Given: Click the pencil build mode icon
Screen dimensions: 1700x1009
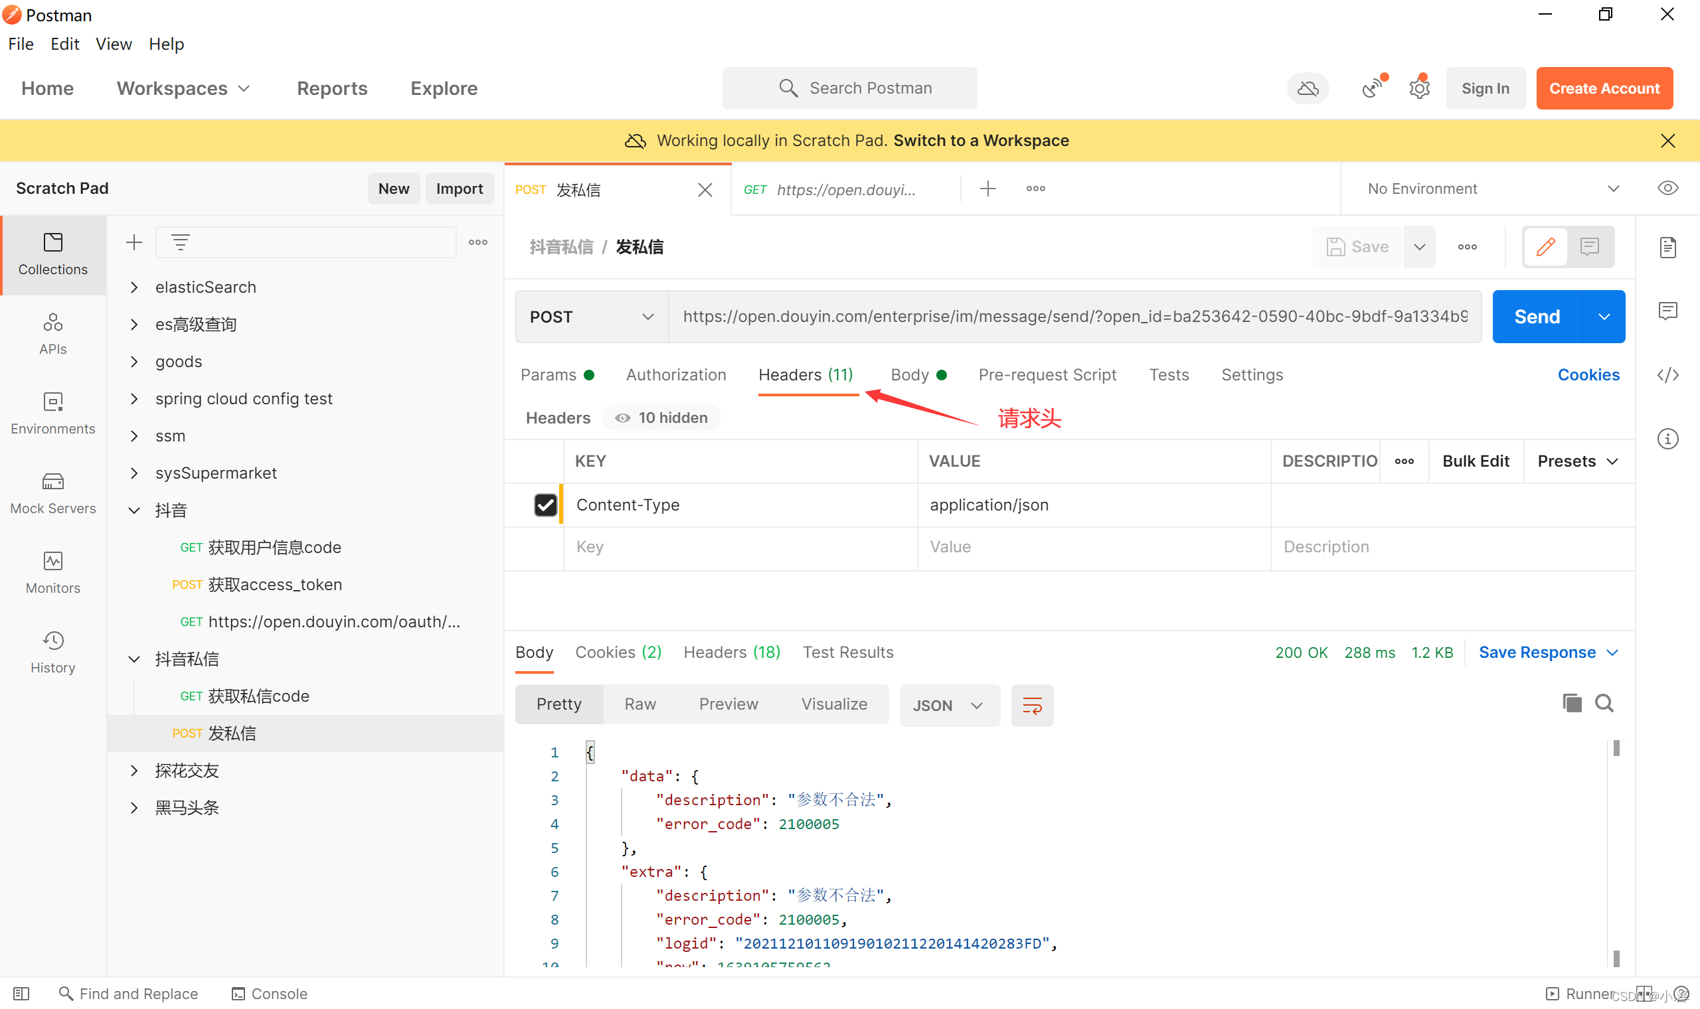Looking at the screenshot, I should 1545,246.
